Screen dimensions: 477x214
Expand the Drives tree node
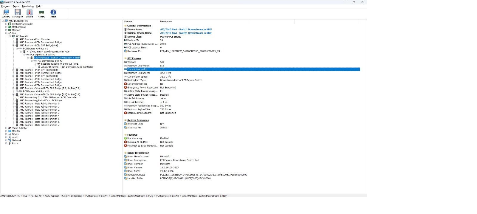tap(6, 134)
